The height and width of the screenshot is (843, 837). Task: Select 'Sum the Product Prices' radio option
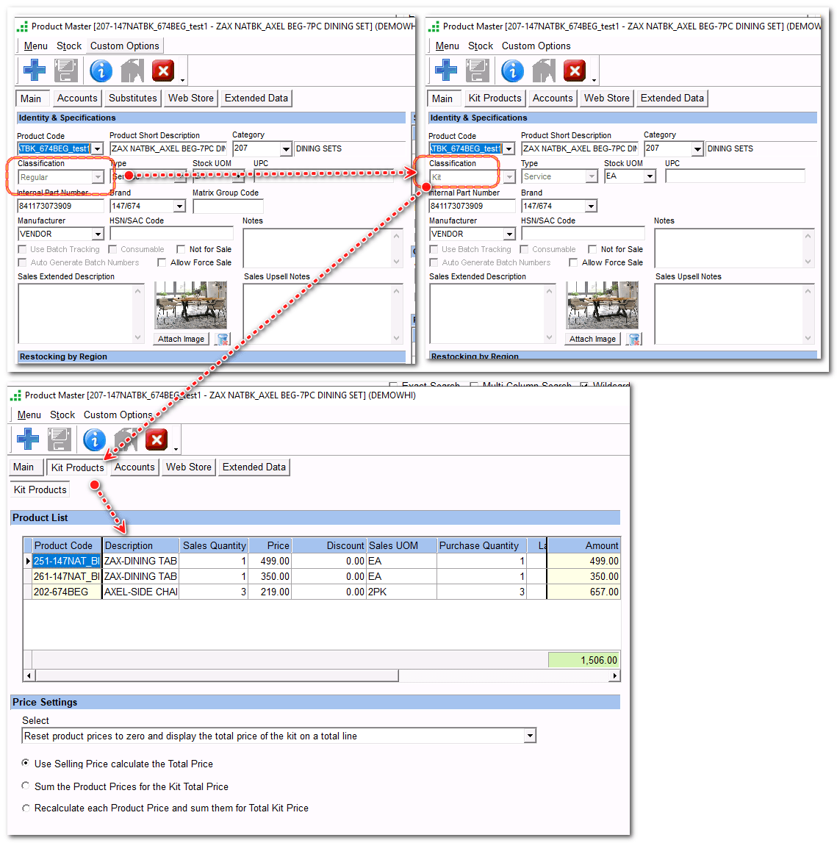click(x=26, y=786)
